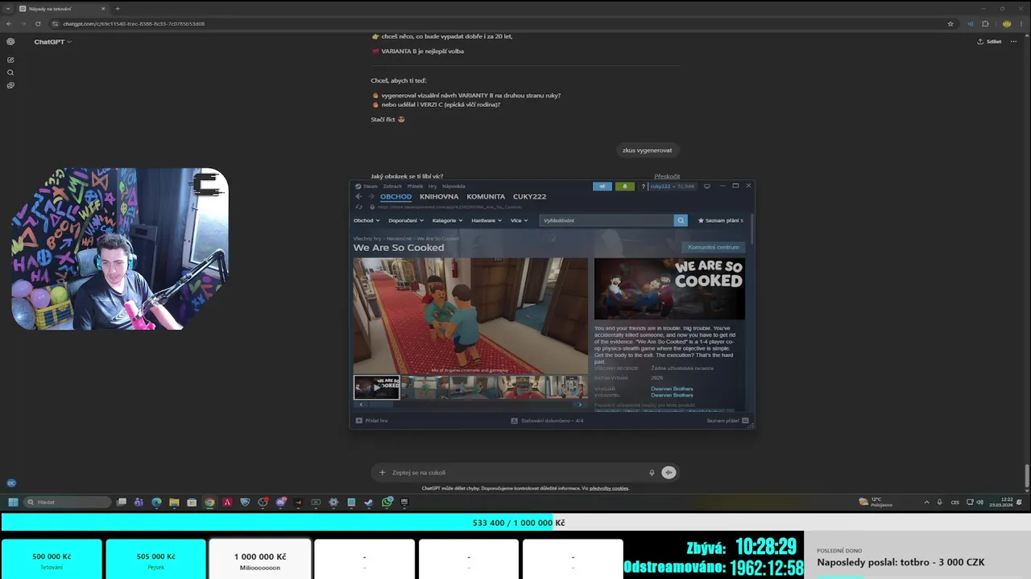The image size is (1031, 579).
Task: Open WhatsApp from the Windows taskbar
Action: click(x=387, y=502)
